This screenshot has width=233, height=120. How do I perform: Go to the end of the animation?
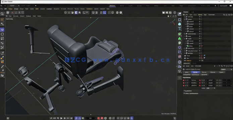coord(71,118)
